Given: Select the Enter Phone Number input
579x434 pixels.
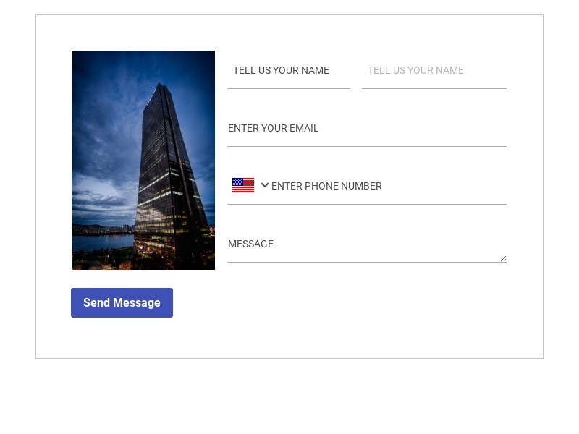Looking at the screenshot, I should click(x=387, y=186).
